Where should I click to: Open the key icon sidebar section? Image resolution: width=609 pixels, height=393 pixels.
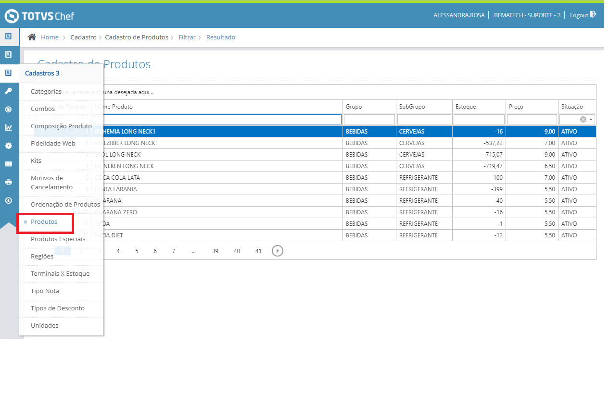coord(8,91)
